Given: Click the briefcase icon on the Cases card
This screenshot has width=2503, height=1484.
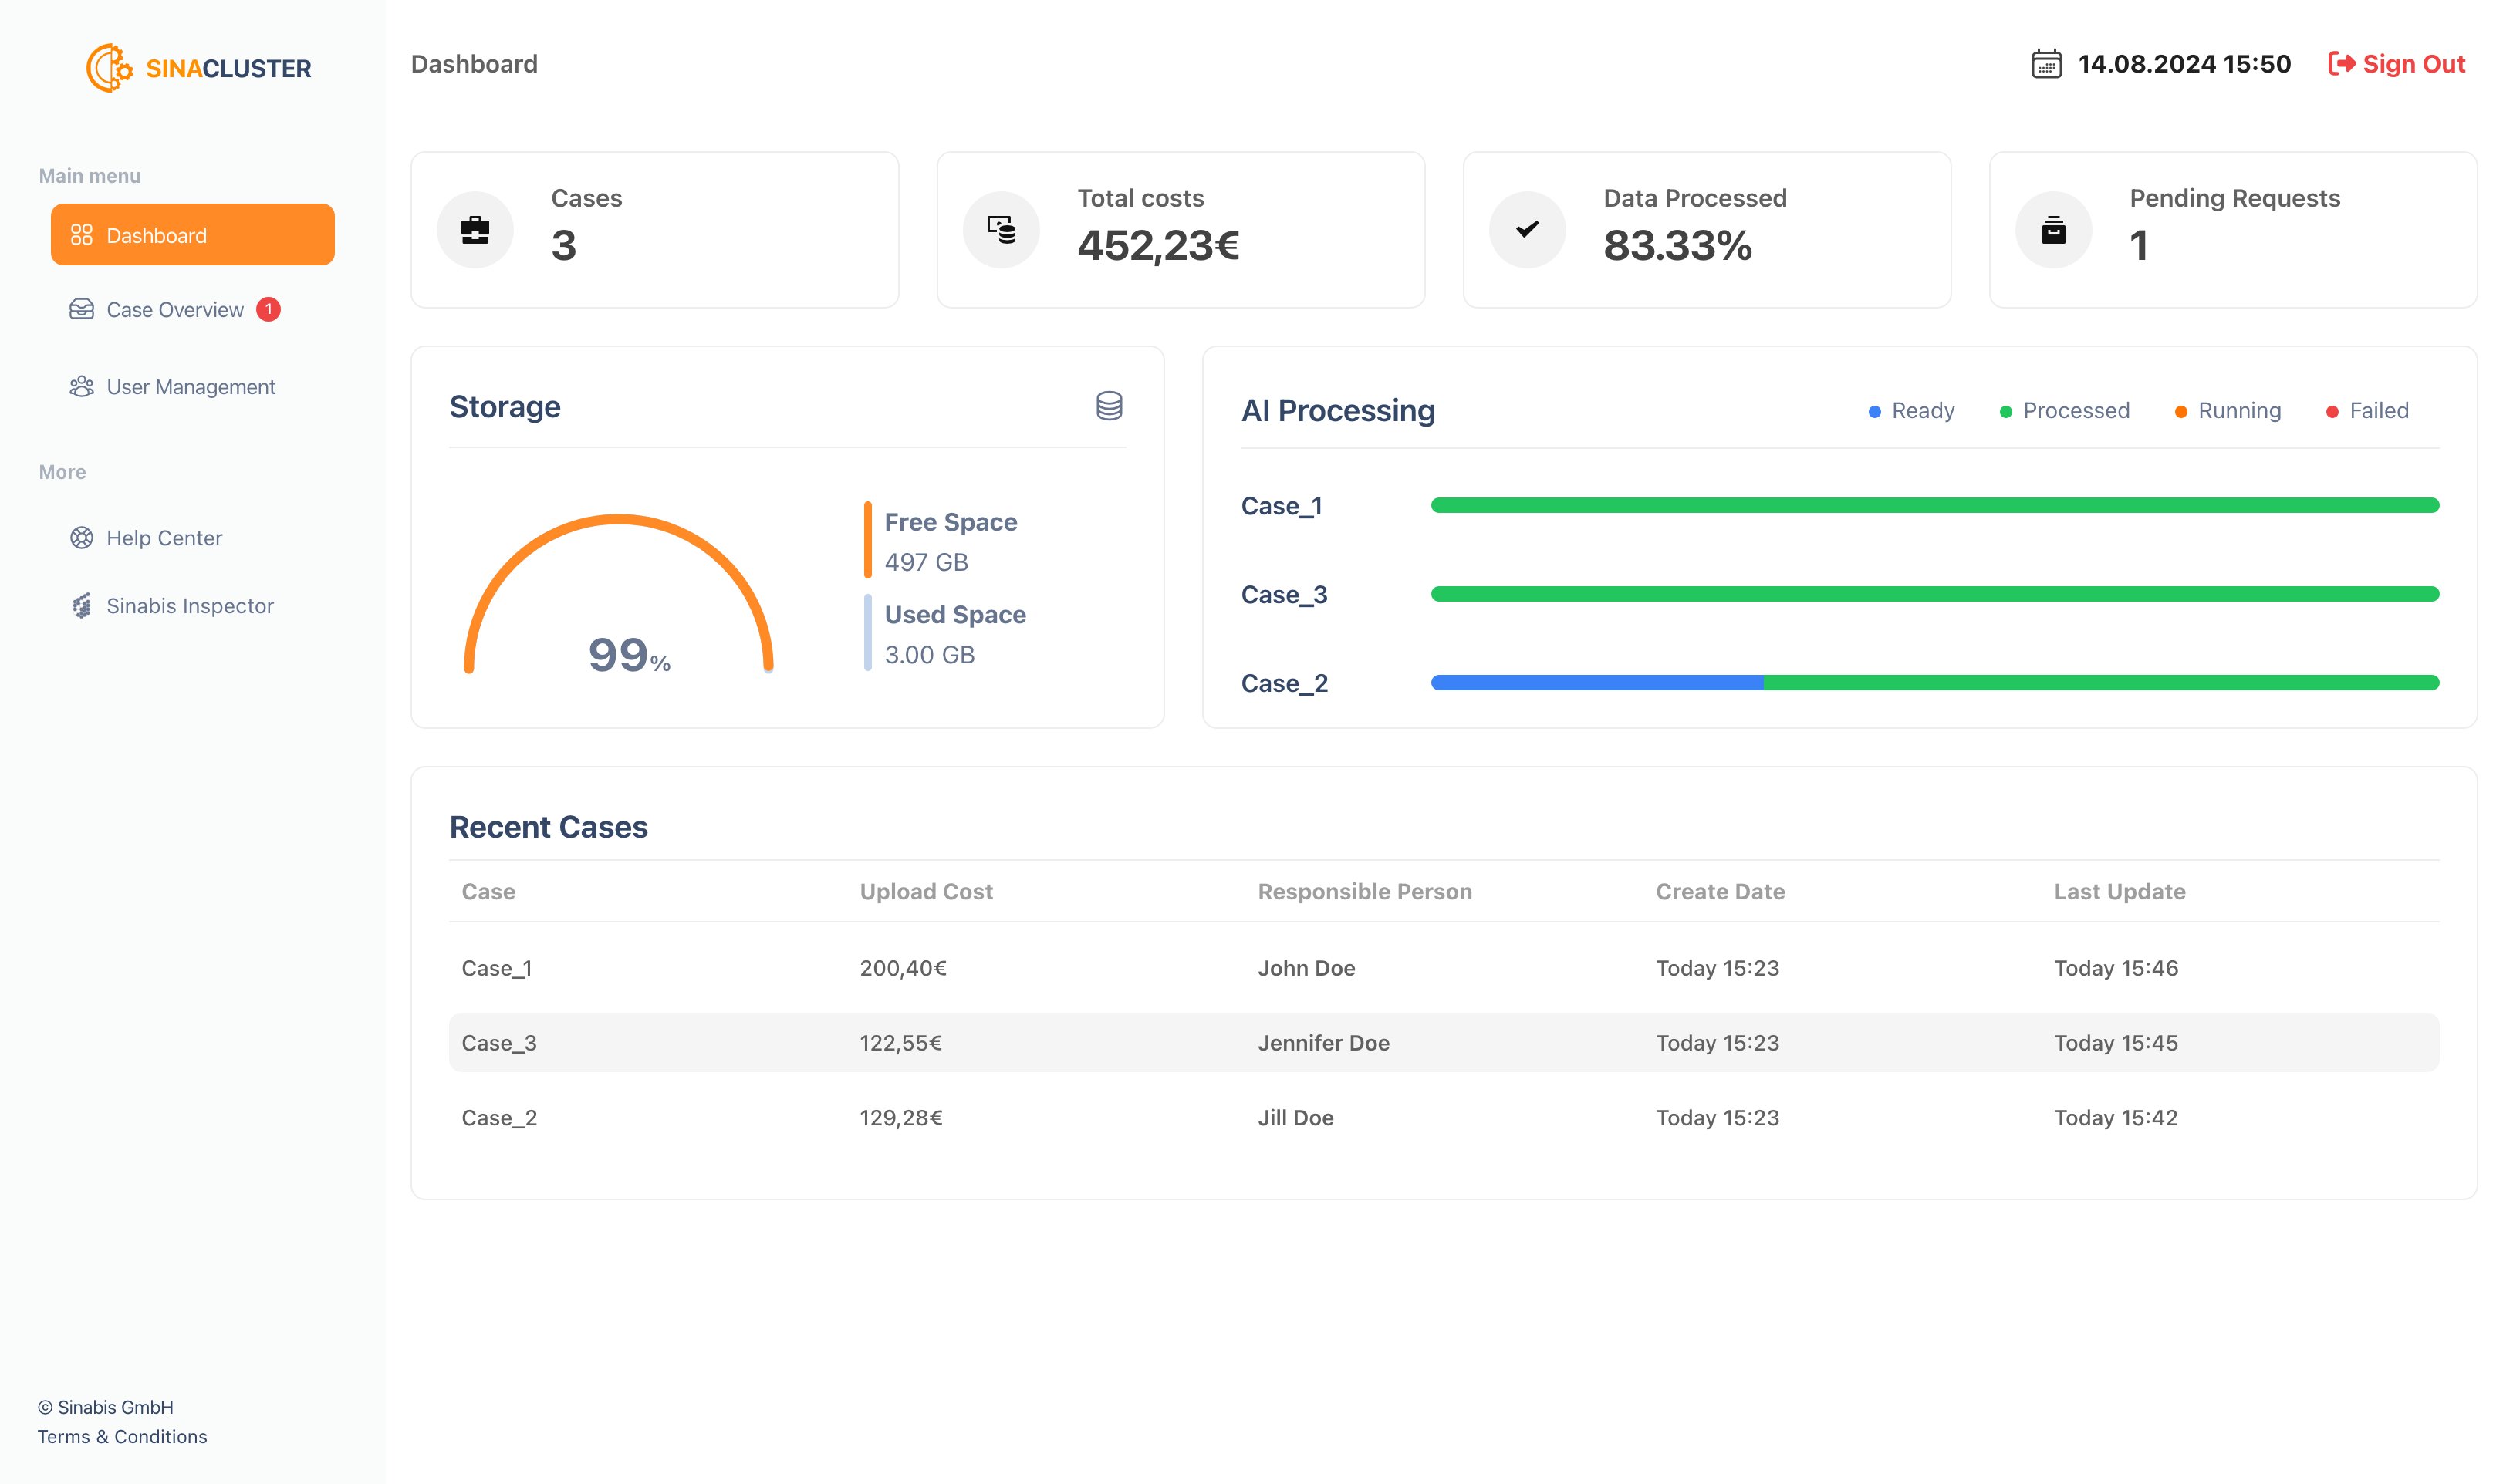Looking at the screenshot, I should click(475, 228).
